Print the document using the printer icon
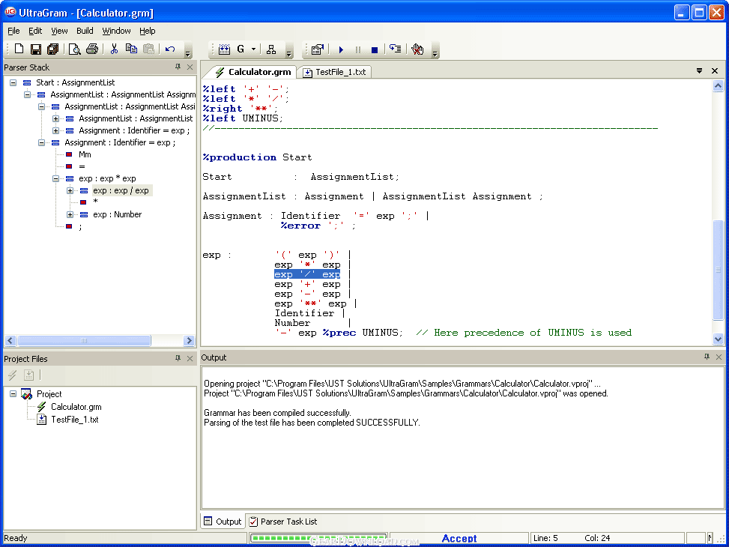This screenshot has height=547, width=729. 92,49
